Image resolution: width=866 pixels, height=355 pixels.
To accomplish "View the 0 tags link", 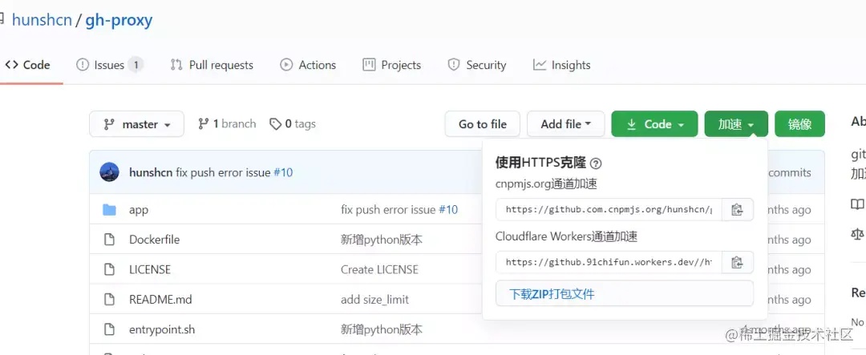I will [x=293, y=123].
